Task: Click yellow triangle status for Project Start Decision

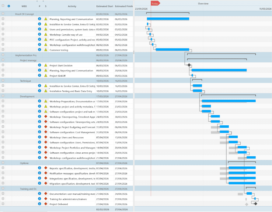Action: 46,65
